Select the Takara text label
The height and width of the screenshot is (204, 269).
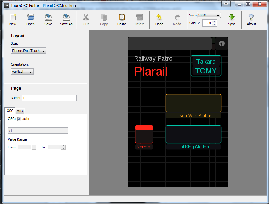point(206,62)
